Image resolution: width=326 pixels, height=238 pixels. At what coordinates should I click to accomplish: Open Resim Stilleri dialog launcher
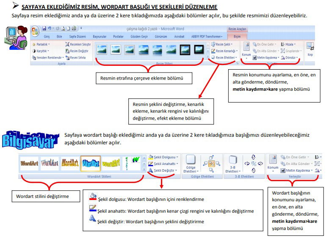pyautogui.click(x=237, y=63)
